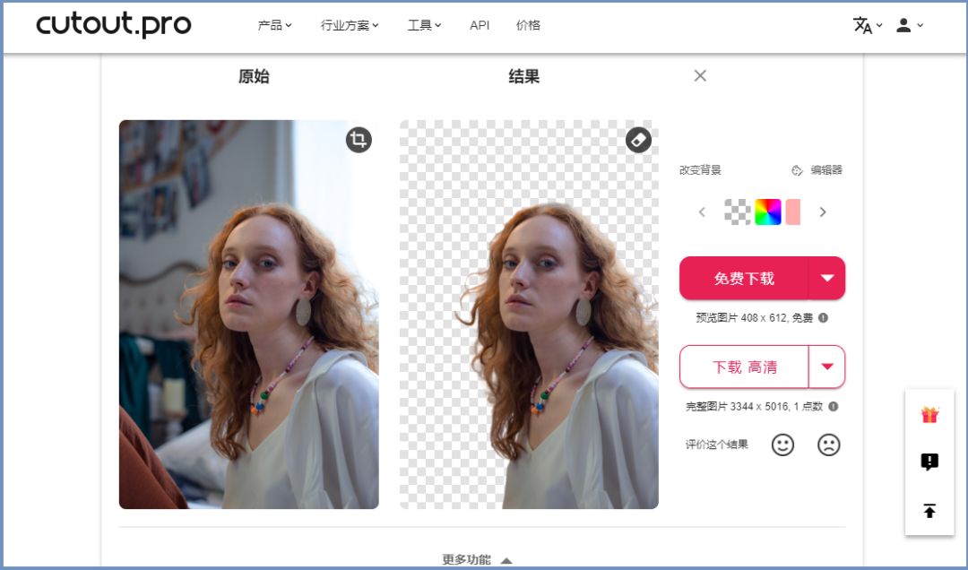The width and height of the screenshot is (968, 570).
Task: Open the 产品 menu
Action: pos(275,25)
